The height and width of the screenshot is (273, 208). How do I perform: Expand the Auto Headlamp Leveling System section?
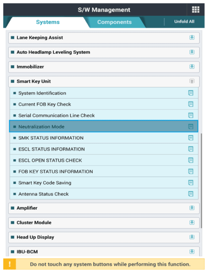click(192, 52)
